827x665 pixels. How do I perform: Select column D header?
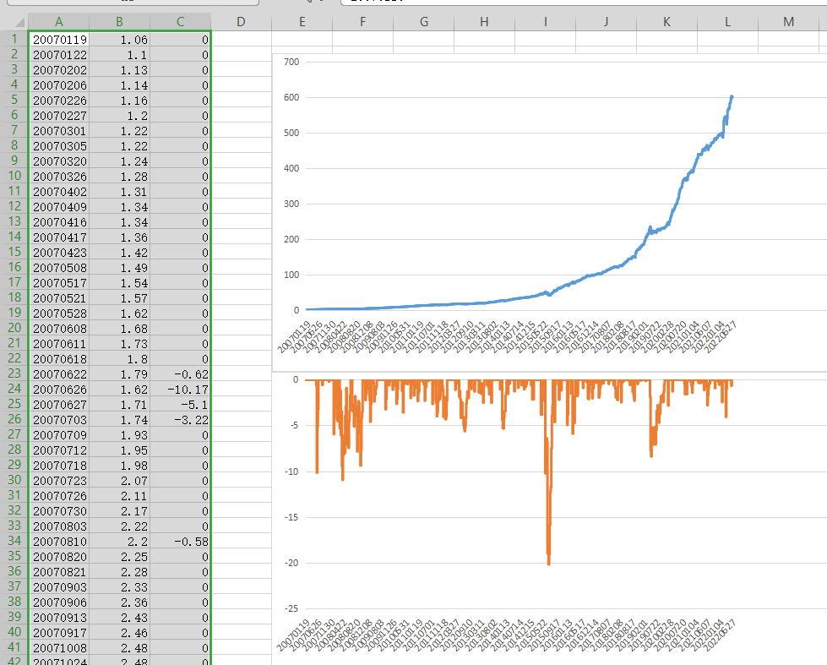pos(241,21)
